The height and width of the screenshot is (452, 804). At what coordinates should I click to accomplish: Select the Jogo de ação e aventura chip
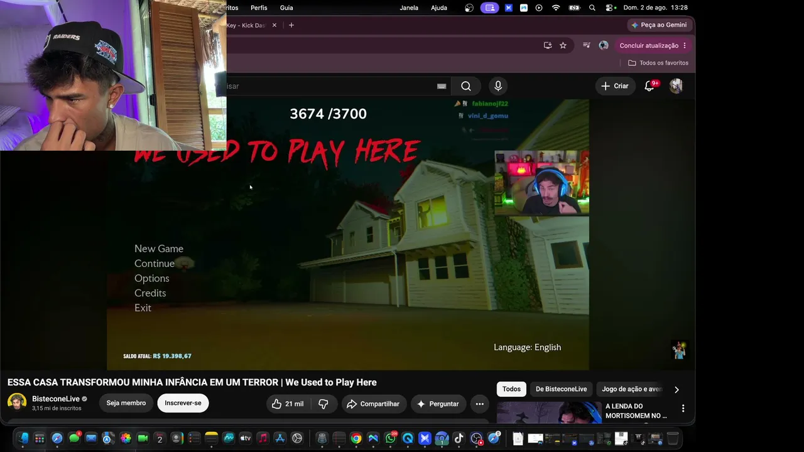(632, 389)
